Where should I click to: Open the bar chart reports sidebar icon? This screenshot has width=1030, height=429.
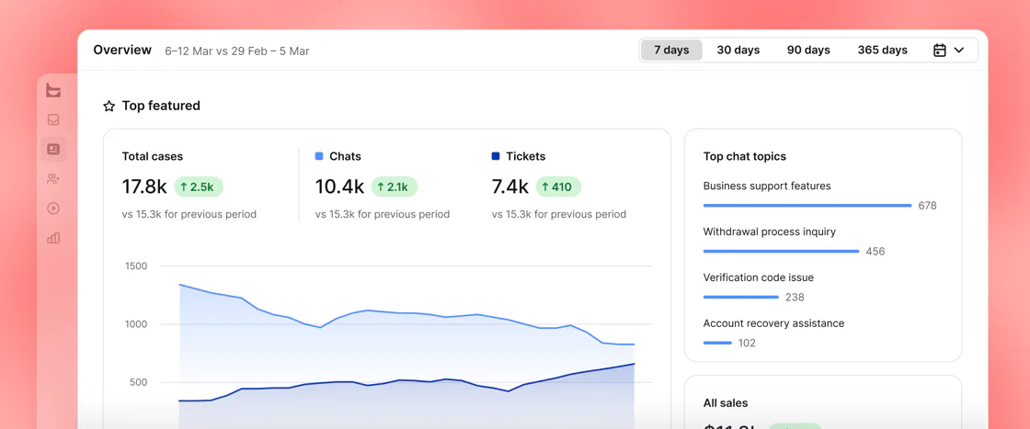click(x=53, y=238)
